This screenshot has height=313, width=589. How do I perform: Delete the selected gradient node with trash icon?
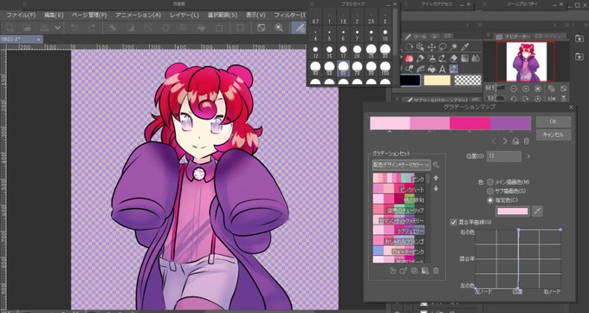[527, 141]
